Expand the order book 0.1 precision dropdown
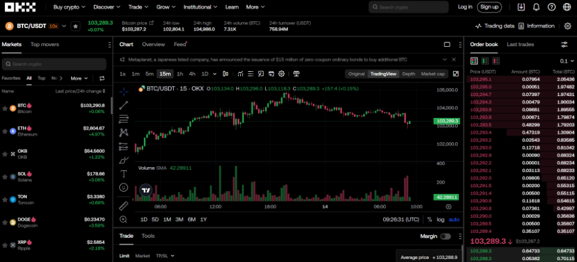 (x=565, y=61)
